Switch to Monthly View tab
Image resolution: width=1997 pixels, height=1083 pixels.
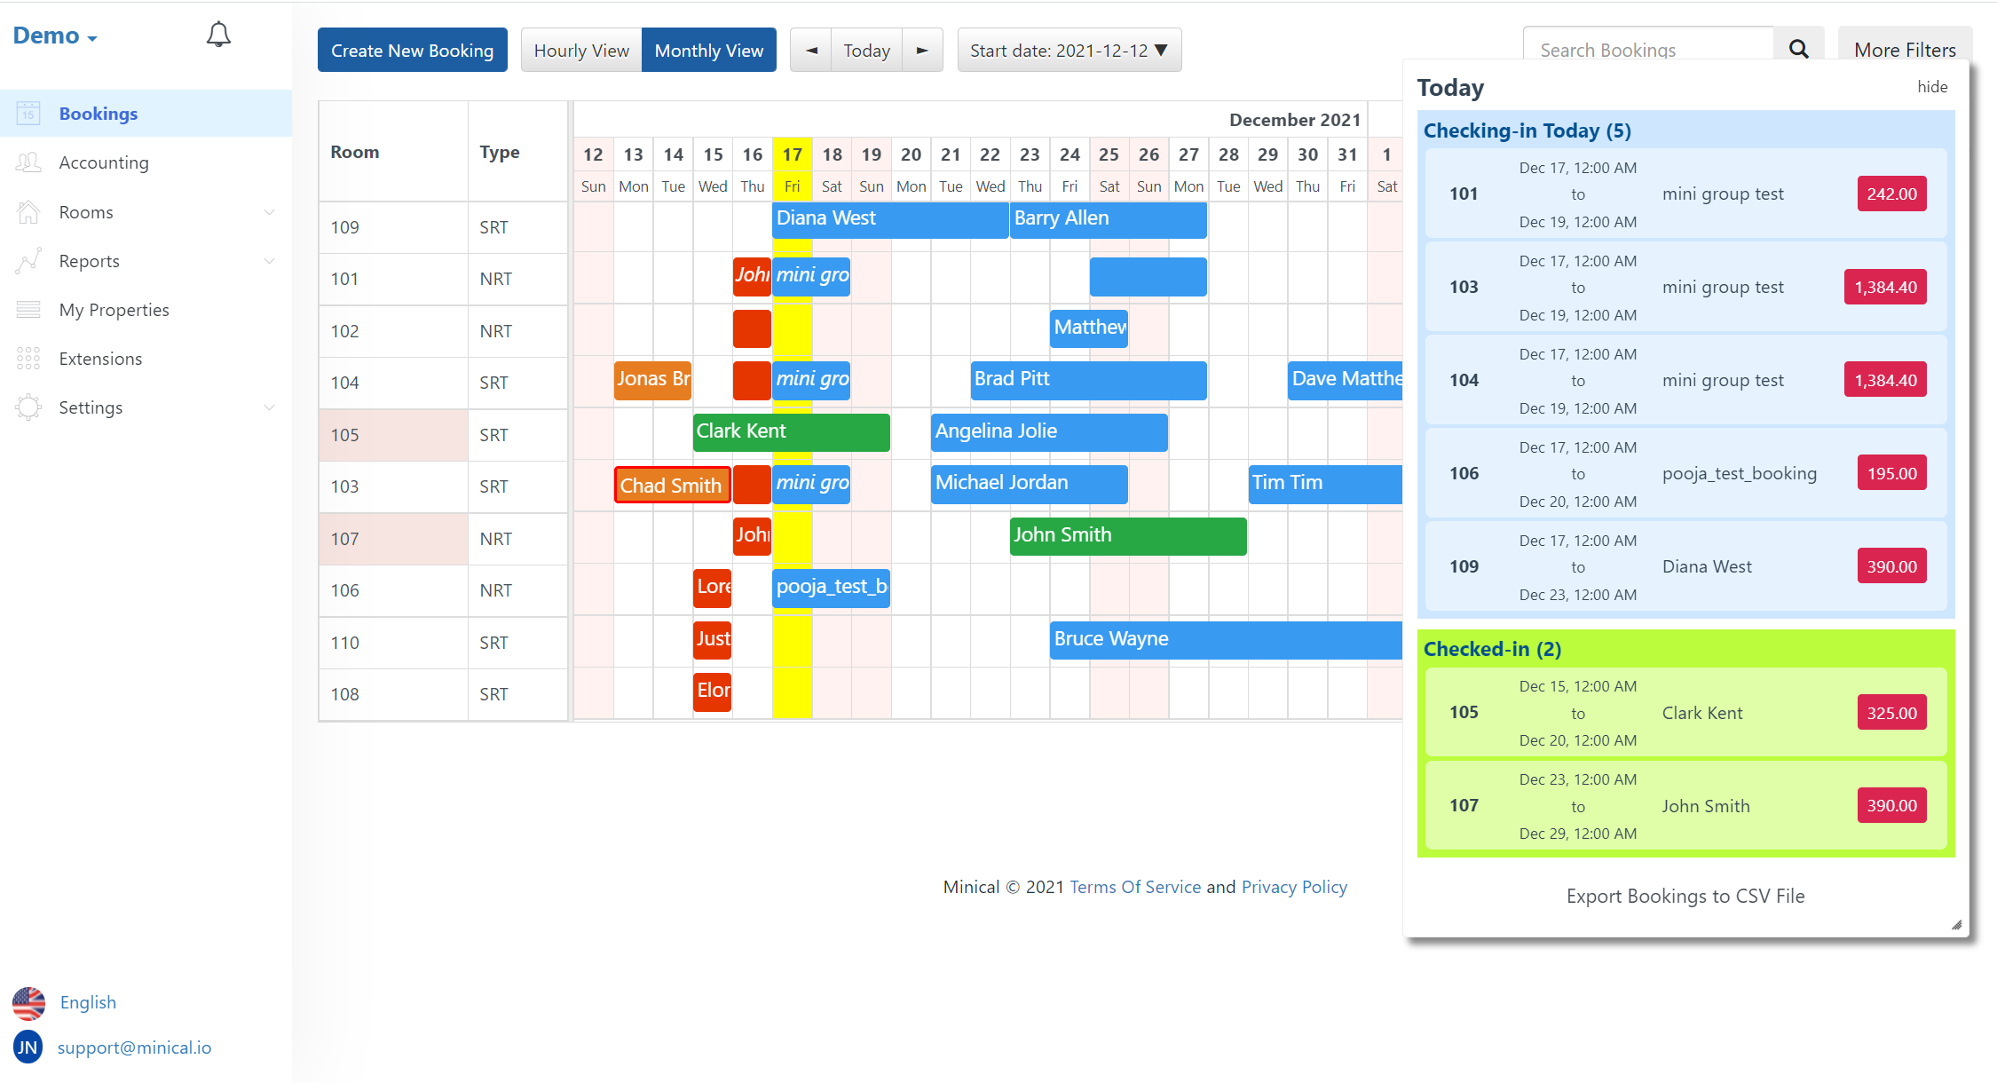pos(711,51)
